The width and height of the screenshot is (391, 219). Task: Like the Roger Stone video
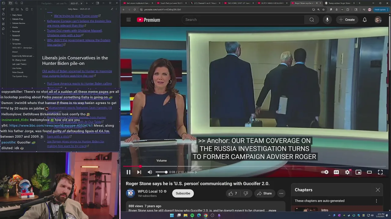[x=233, y=193]
